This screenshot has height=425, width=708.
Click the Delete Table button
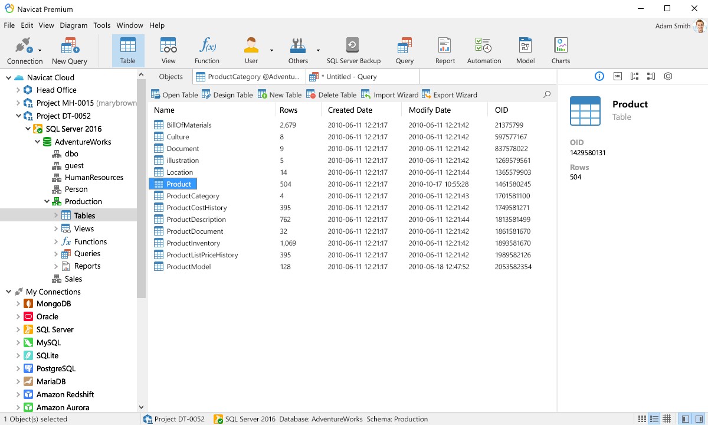pyautogui.click(x=332, y=94)
